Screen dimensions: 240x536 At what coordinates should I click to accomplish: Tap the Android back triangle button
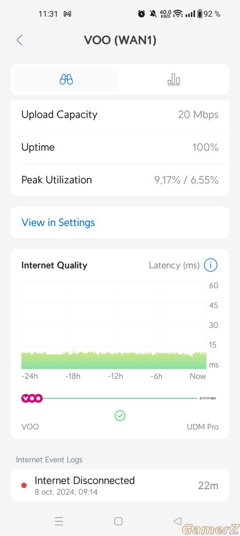click(x=178, y=521)
